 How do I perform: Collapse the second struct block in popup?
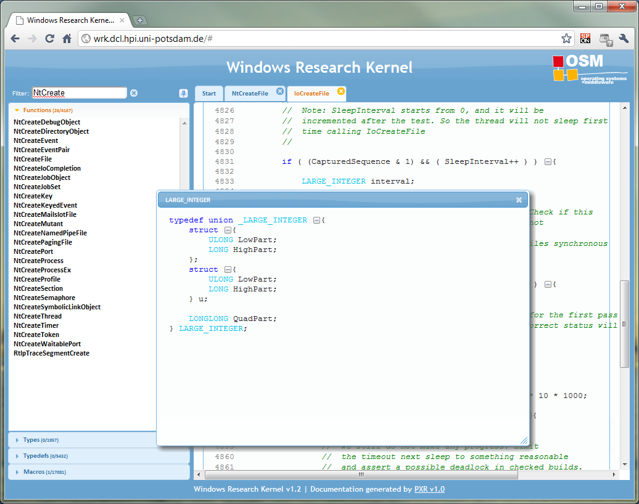click(x=228, y=269)
